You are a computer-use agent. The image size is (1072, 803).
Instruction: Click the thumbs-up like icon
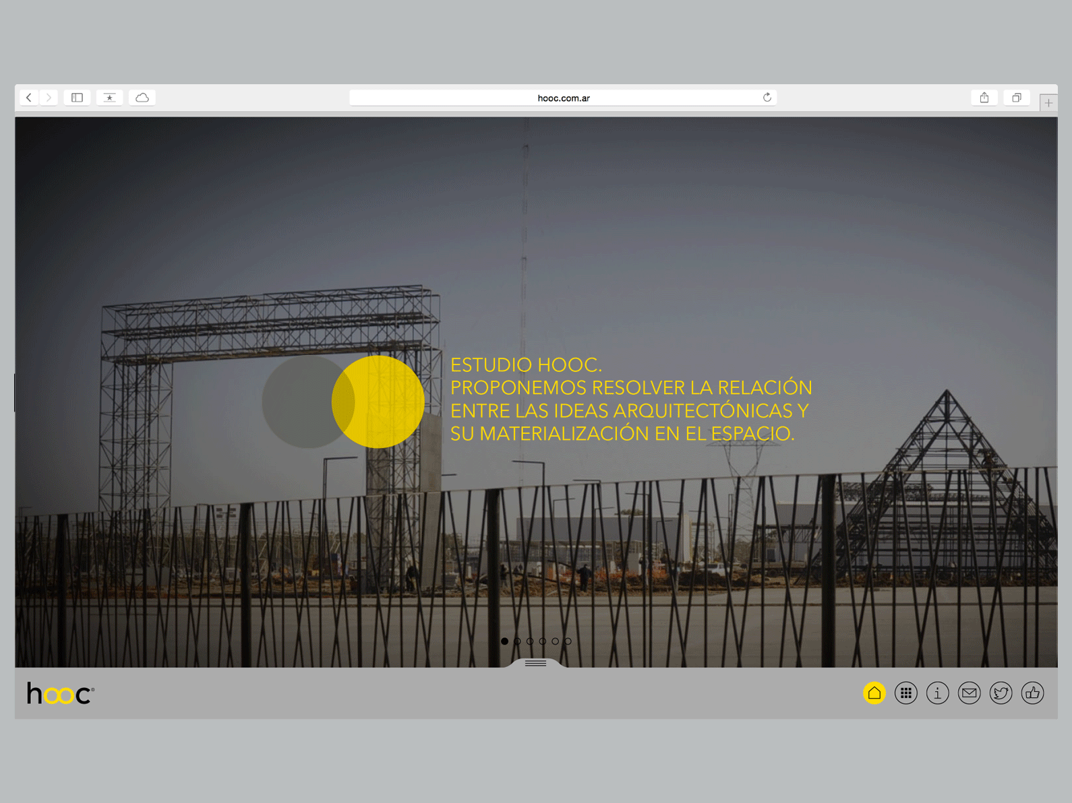(1033, 693)
